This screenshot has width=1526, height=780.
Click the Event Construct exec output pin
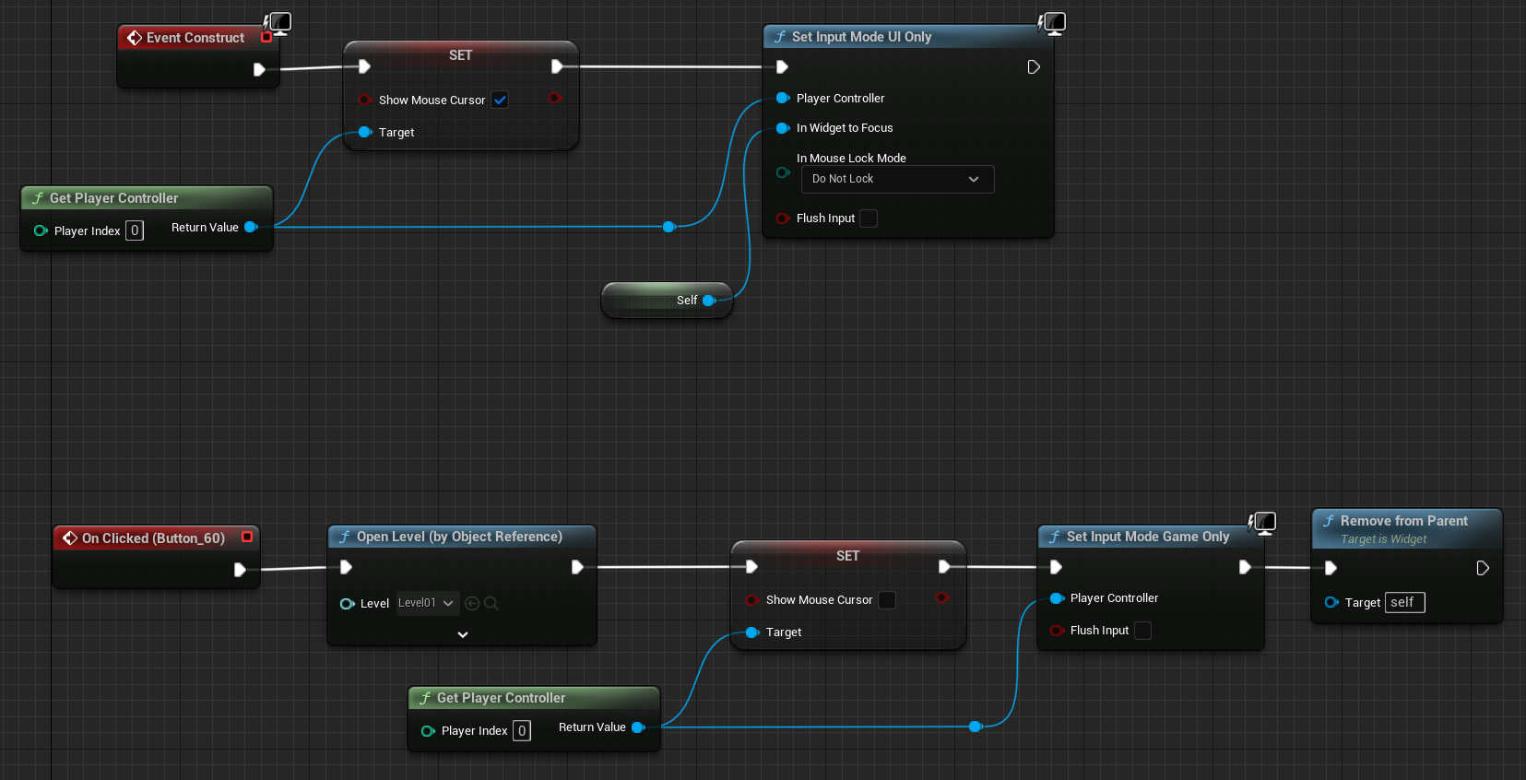click(259, 69)
